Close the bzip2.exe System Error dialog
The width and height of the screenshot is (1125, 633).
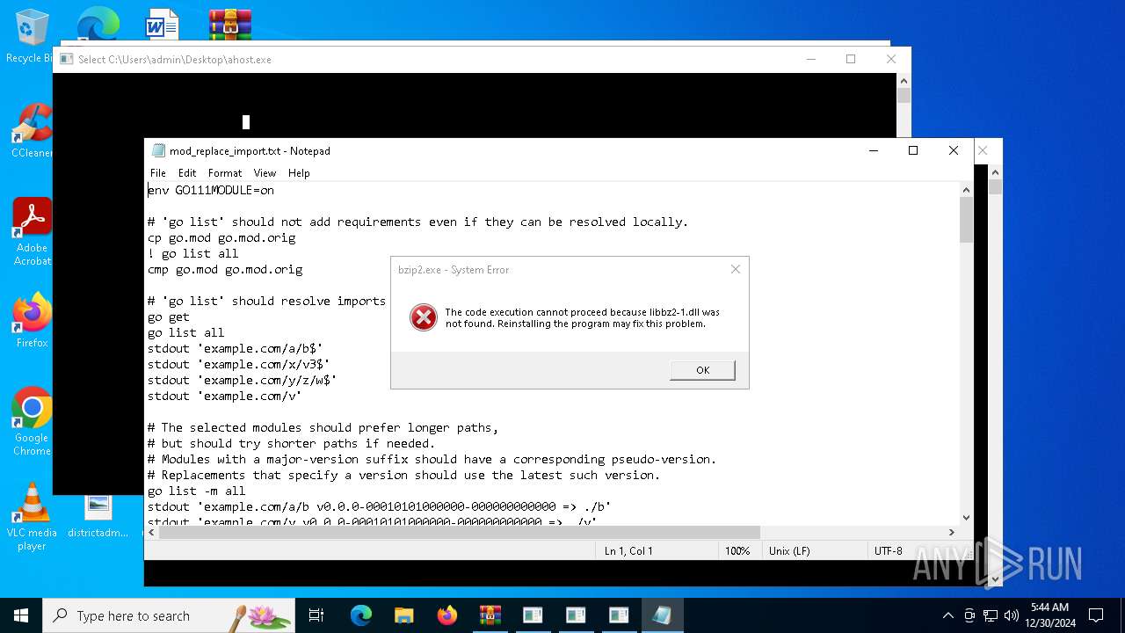pyautogui.click(x=736, y=269)
